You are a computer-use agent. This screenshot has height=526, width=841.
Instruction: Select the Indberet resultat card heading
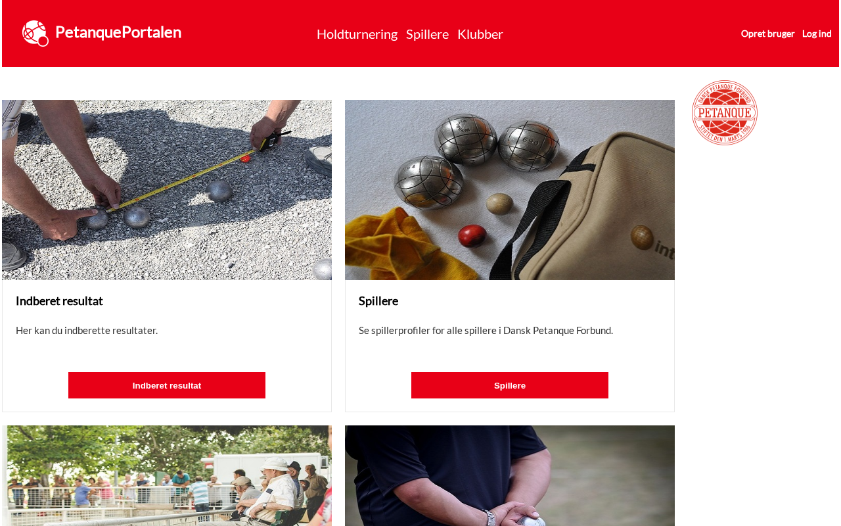pyautogui.click(x=59, y=301)
